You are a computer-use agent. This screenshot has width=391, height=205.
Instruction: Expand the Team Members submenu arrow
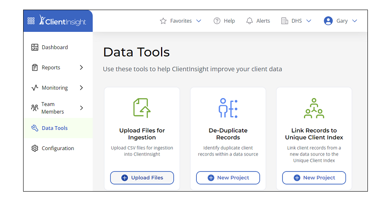[x=81, y=108]
